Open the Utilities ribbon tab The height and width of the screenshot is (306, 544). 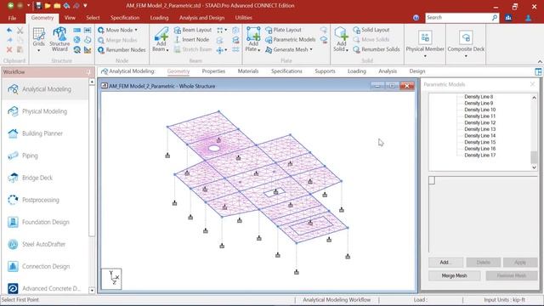pyautogui.click(x=244, y=18)
